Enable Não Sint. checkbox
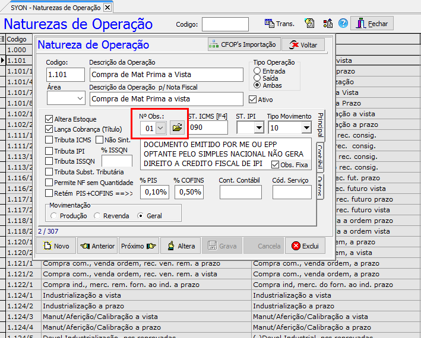Image resolution: width=421 pixels, height=338 pixels. tap(99, 140)
